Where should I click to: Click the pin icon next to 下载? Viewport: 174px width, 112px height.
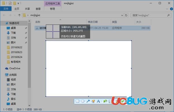pos(26,33)
